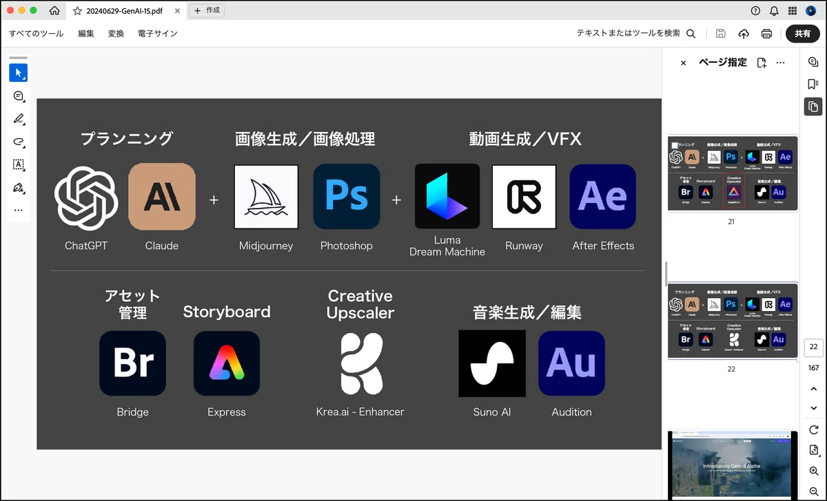Click the search magnifier icon
Screen dimensions: 827x501
click(x=691, y=34)
